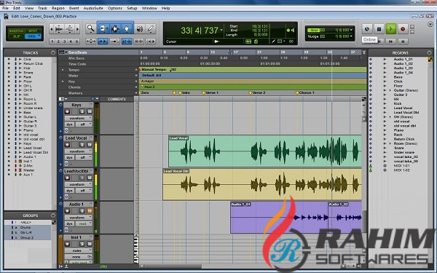Select the Selector tool

click(x=115, y=28)
